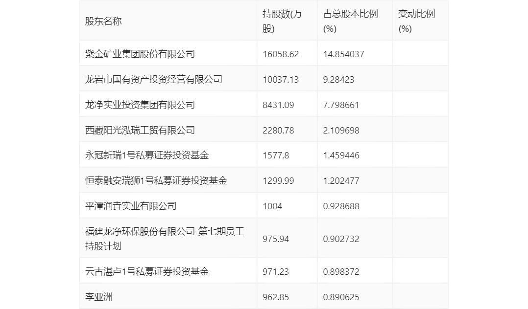Select 恒泰融安瑞狮1号私募证券投资基金 row name
Screen dimensions: 528x309
[x=156, y=180]
